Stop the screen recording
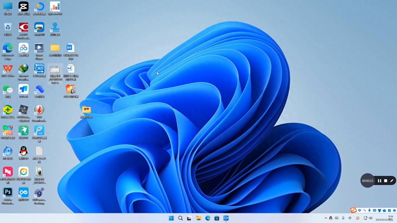 (x=386, y=181)
